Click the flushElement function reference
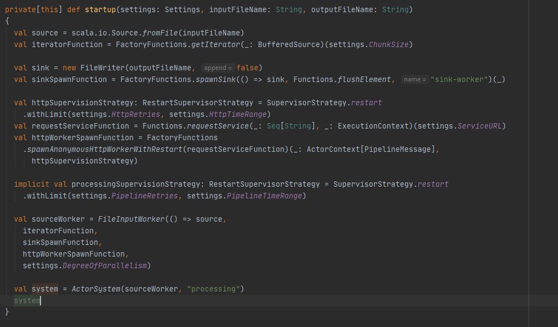558x327 pixels. point(364,79)
